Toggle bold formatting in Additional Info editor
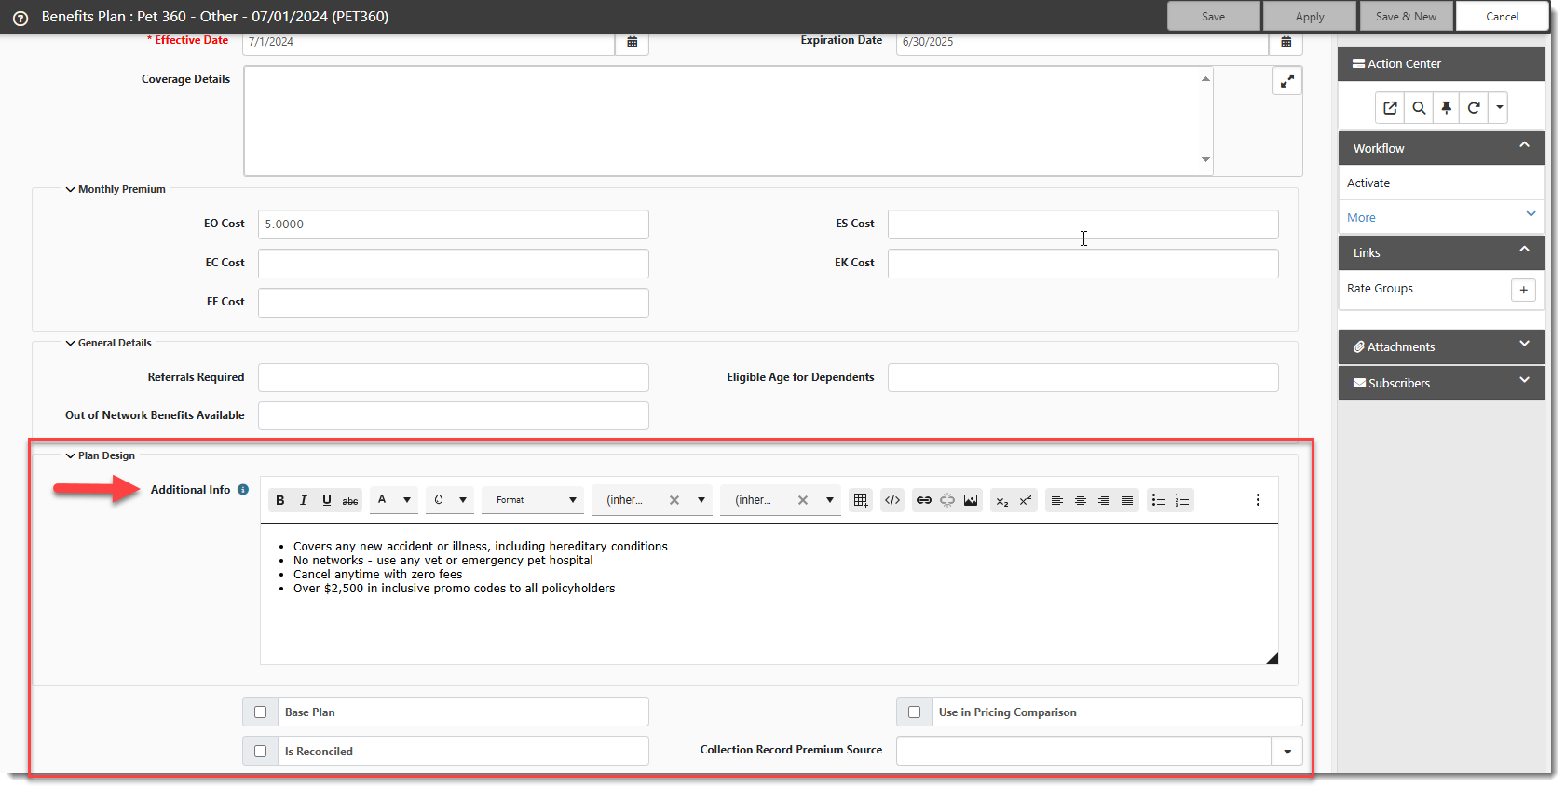 [279, 500]
